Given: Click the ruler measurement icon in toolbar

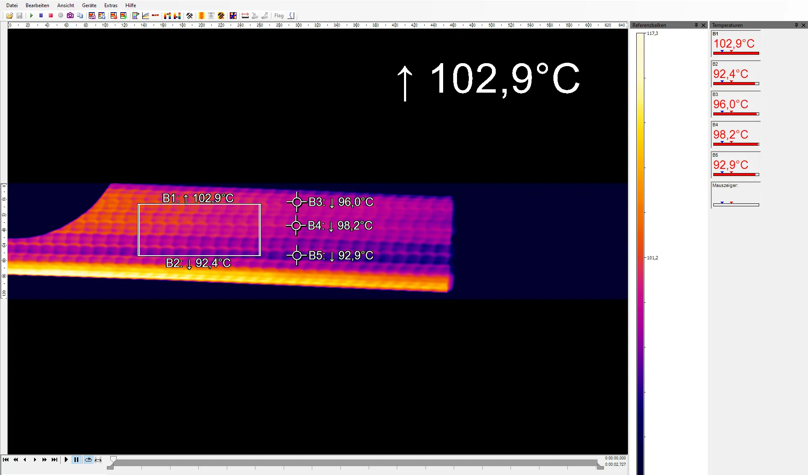Looking at the screenshot, I should [x=245, y=16].
